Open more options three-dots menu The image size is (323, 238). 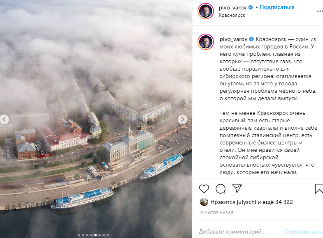pyautogui.click(x=320, y=11)
